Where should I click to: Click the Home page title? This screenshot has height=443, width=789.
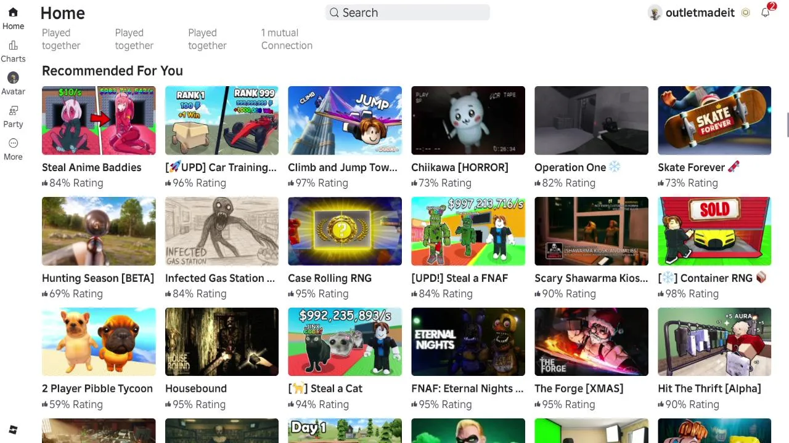[62, 13]
